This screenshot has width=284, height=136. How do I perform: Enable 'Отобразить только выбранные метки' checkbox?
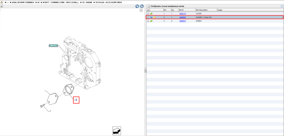point(149,6)
